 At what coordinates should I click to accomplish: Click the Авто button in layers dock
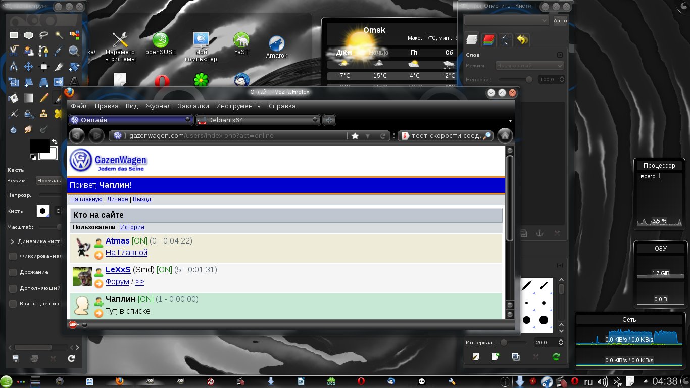coord(560,21)
